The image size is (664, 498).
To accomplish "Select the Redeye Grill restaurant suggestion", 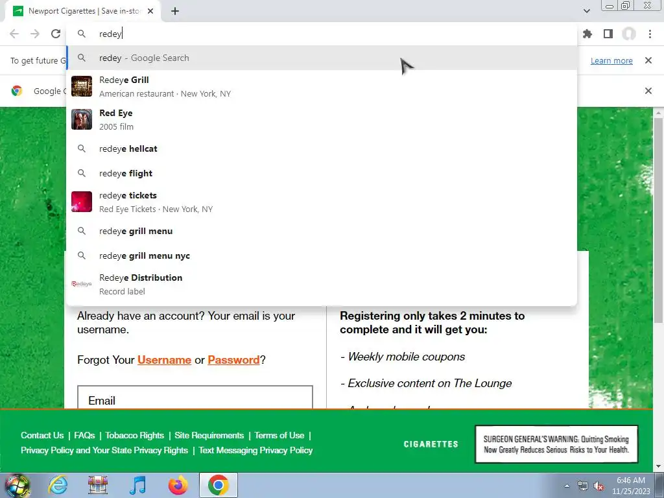I will [x=322, y=86].
